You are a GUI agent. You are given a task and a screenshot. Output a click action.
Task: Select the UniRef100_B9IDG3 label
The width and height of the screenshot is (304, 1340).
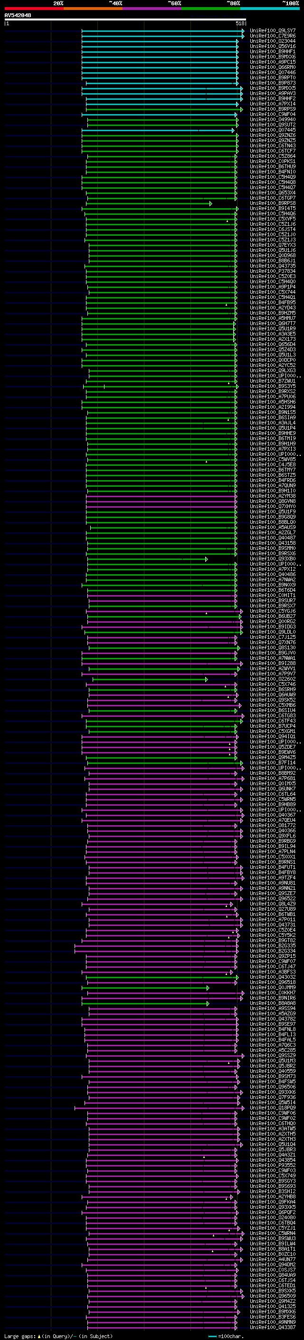point(273,627)
